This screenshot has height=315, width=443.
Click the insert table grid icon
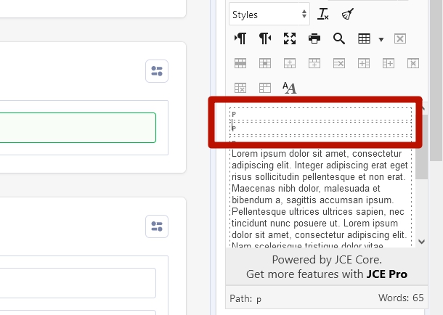point(365,38)
